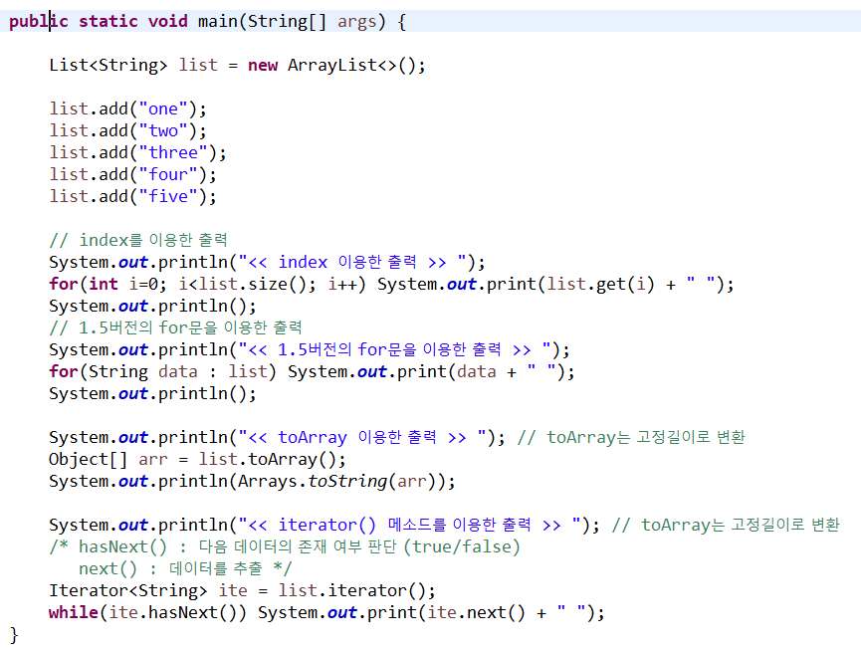The width and height of the screenshot is (861, 650).
Task: Click the Arrays.toString(arr) println line
Action: tap(253, 481)
